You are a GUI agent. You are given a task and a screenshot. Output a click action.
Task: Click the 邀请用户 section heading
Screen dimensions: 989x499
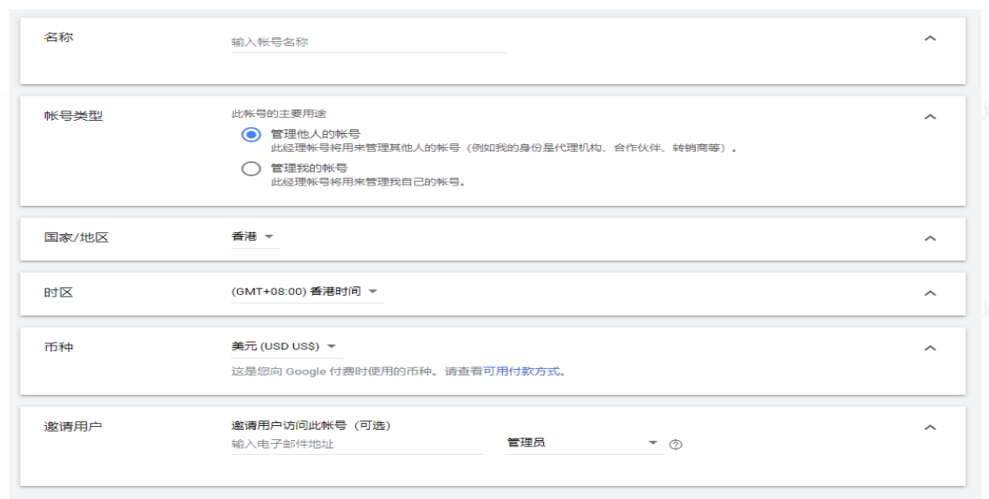pyautogui.click(x=73, y=427)
